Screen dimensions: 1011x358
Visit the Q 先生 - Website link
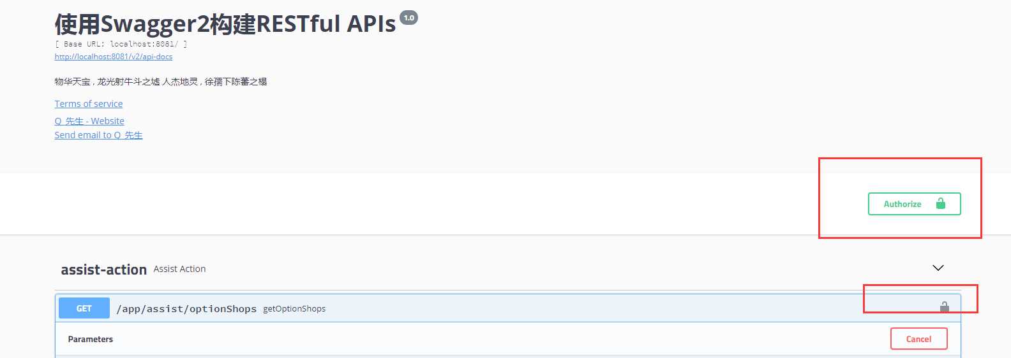tap(89, 121)
